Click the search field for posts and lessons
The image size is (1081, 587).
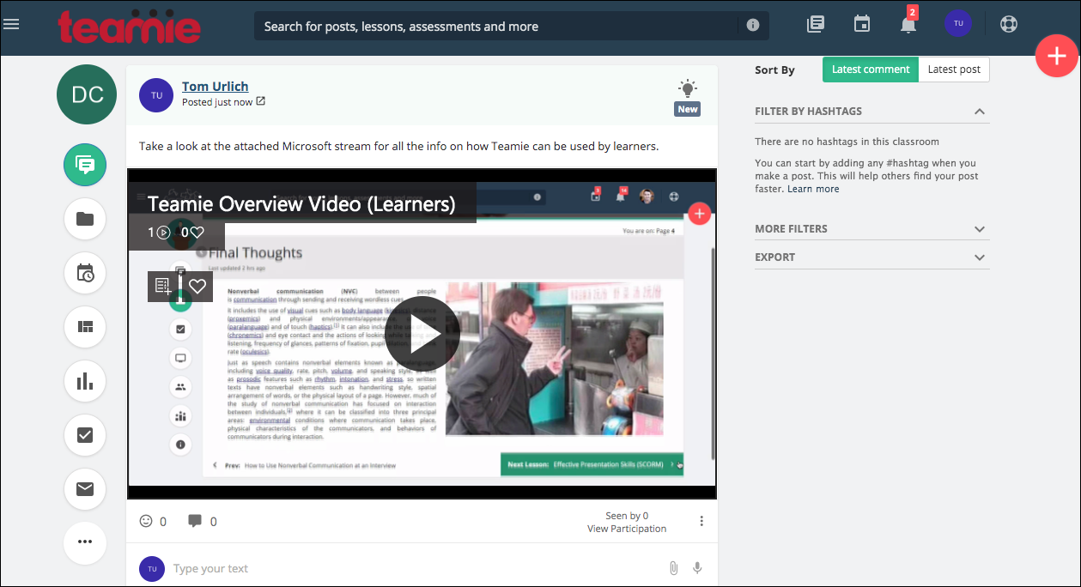[498, 26]
